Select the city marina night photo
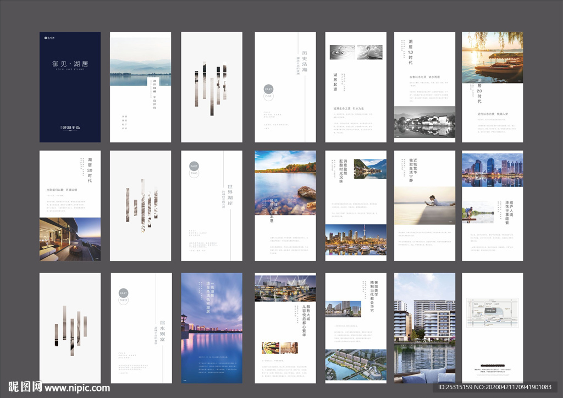 [356, 240]
